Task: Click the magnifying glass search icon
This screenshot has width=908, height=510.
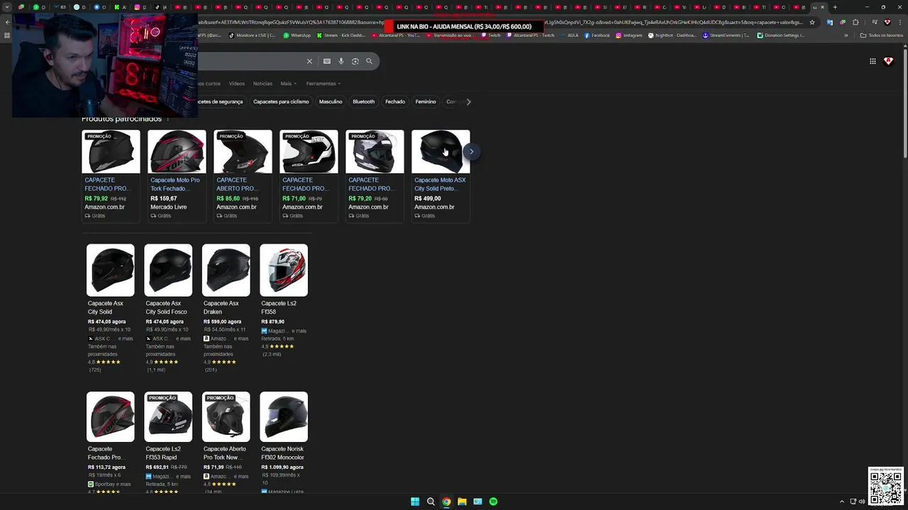Action: coord(370,62)
